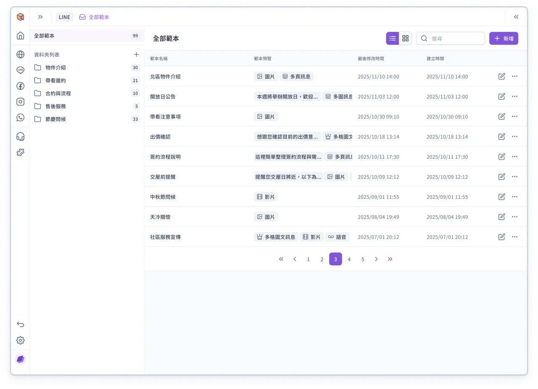Edit the 中秋節問候 template
538x389 pixels.
point(501,197)
